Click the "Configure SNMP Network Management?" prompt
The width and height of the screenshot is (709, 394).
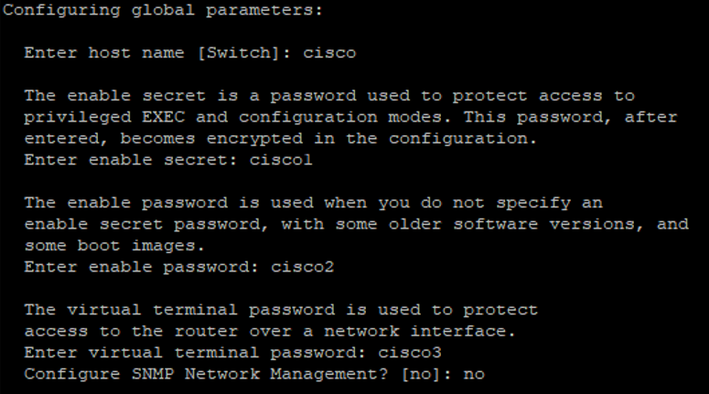207,374
